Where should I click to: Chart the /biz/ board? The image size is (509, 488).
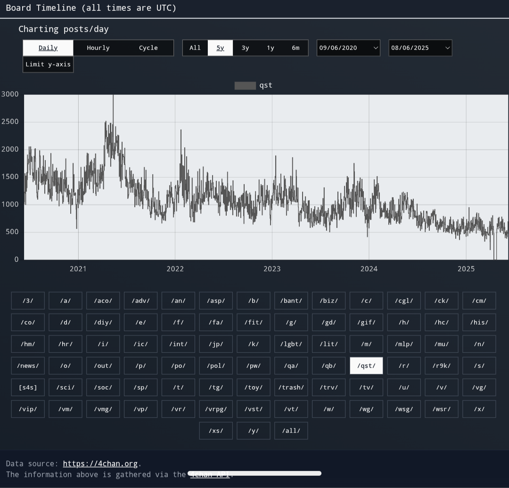click(x=329, y=301)
